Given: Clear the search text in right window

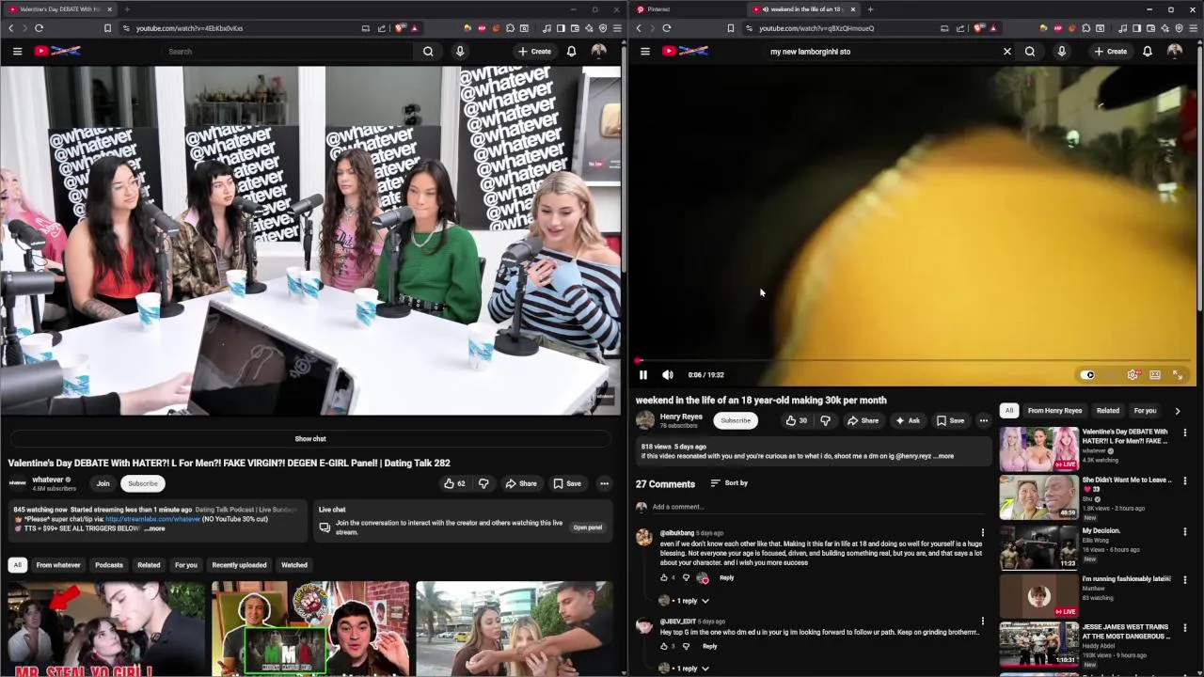Looking at the screenshot, I should click(x=1007, y=51).
